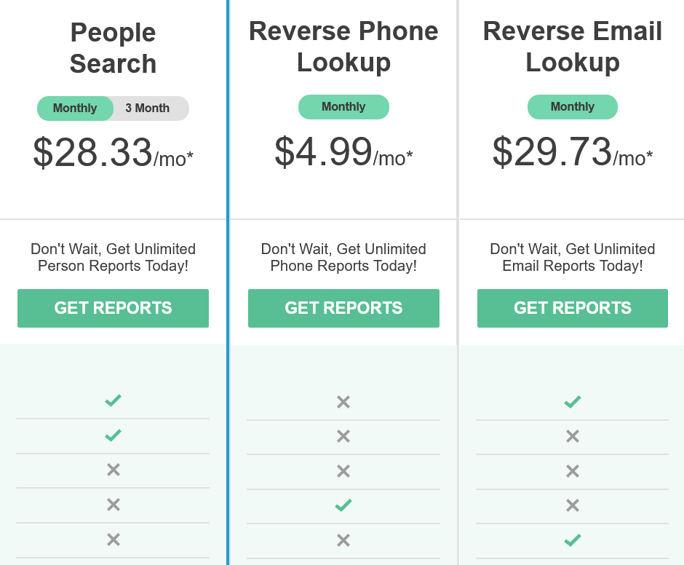
Task: Click third-row X mark in People Search column
Action: coord(113,470)
